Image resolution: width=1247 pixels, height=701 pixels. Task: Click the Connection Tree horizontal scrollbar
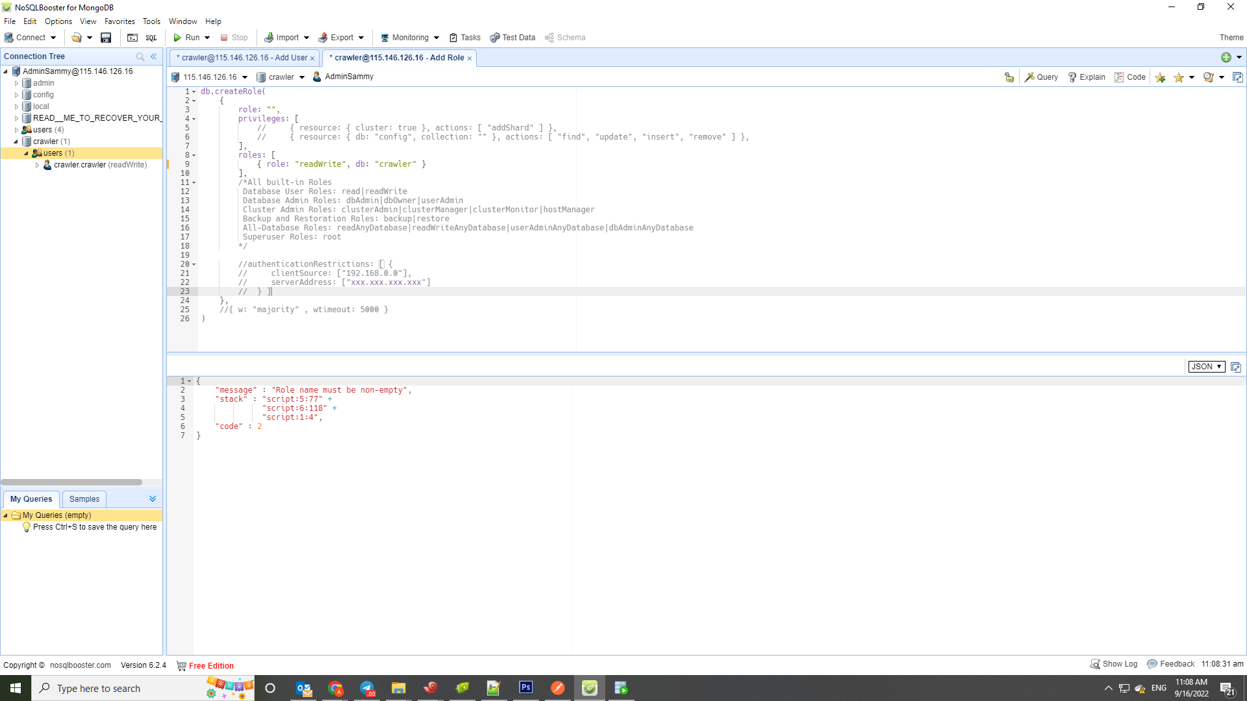(x=71, y=482)
